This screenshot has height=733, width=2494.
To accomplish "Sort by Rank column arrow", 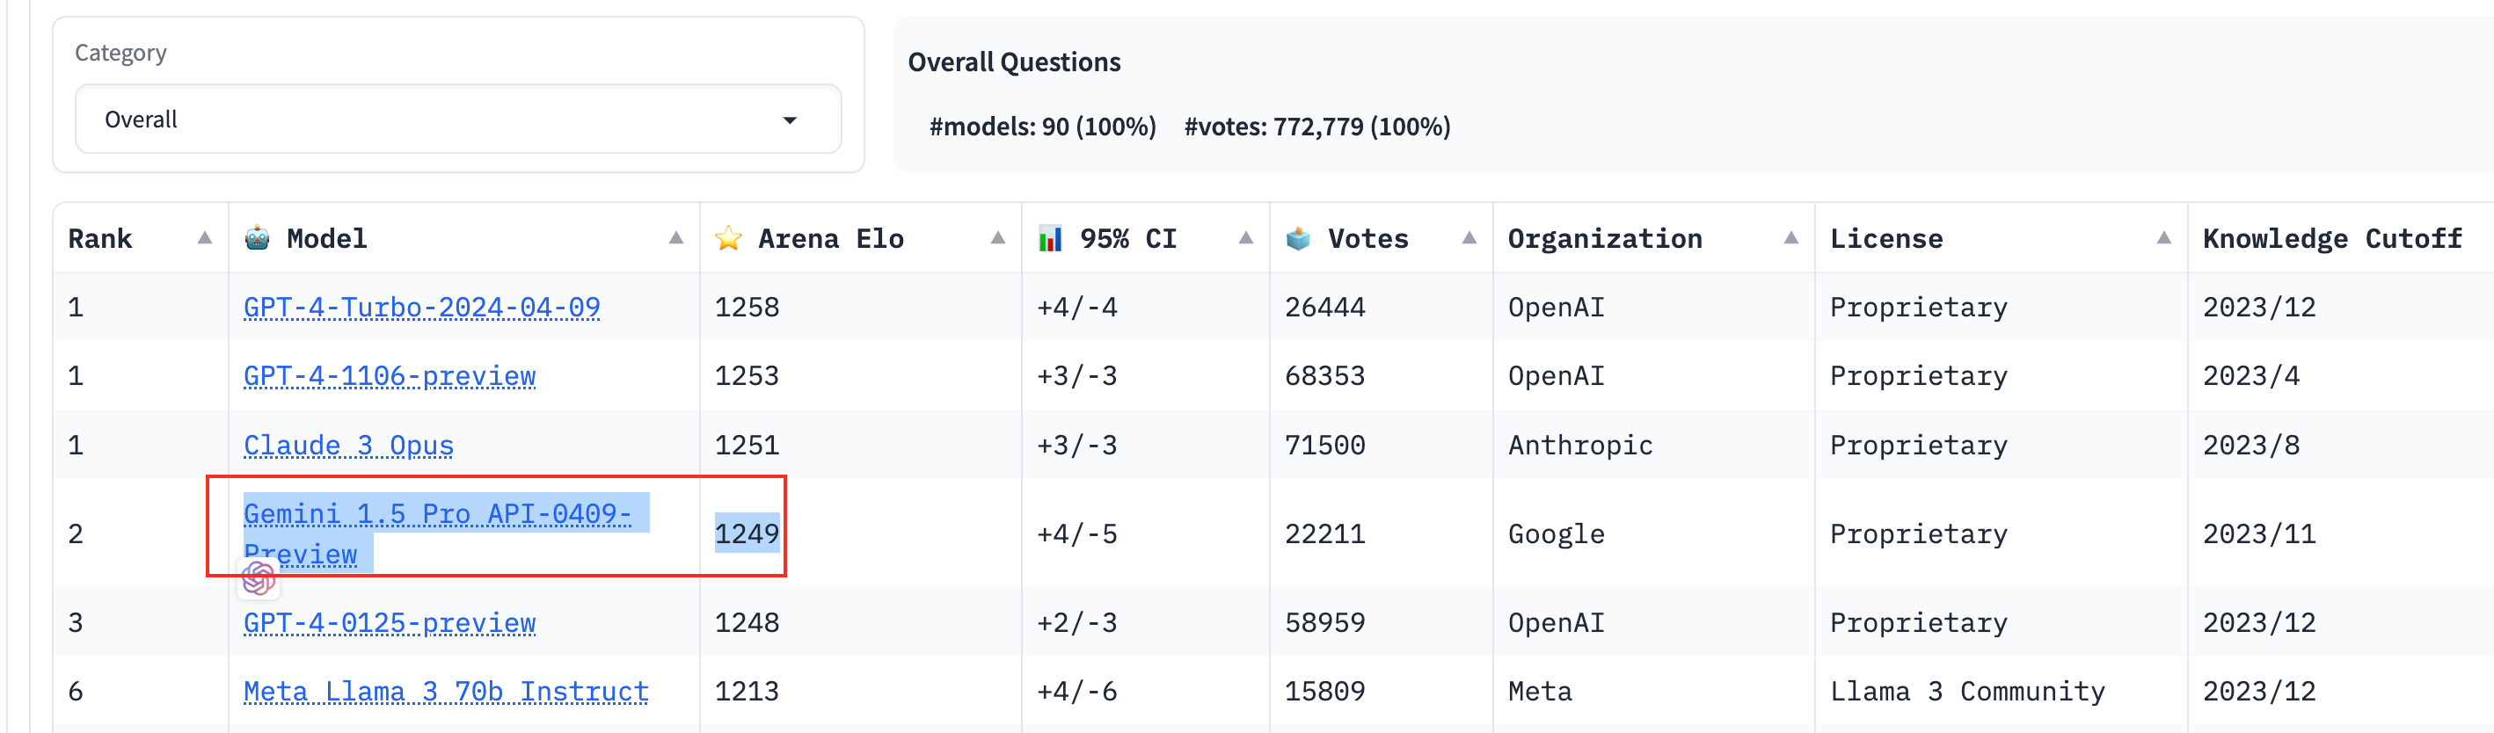I will click(x=204, y=238).
